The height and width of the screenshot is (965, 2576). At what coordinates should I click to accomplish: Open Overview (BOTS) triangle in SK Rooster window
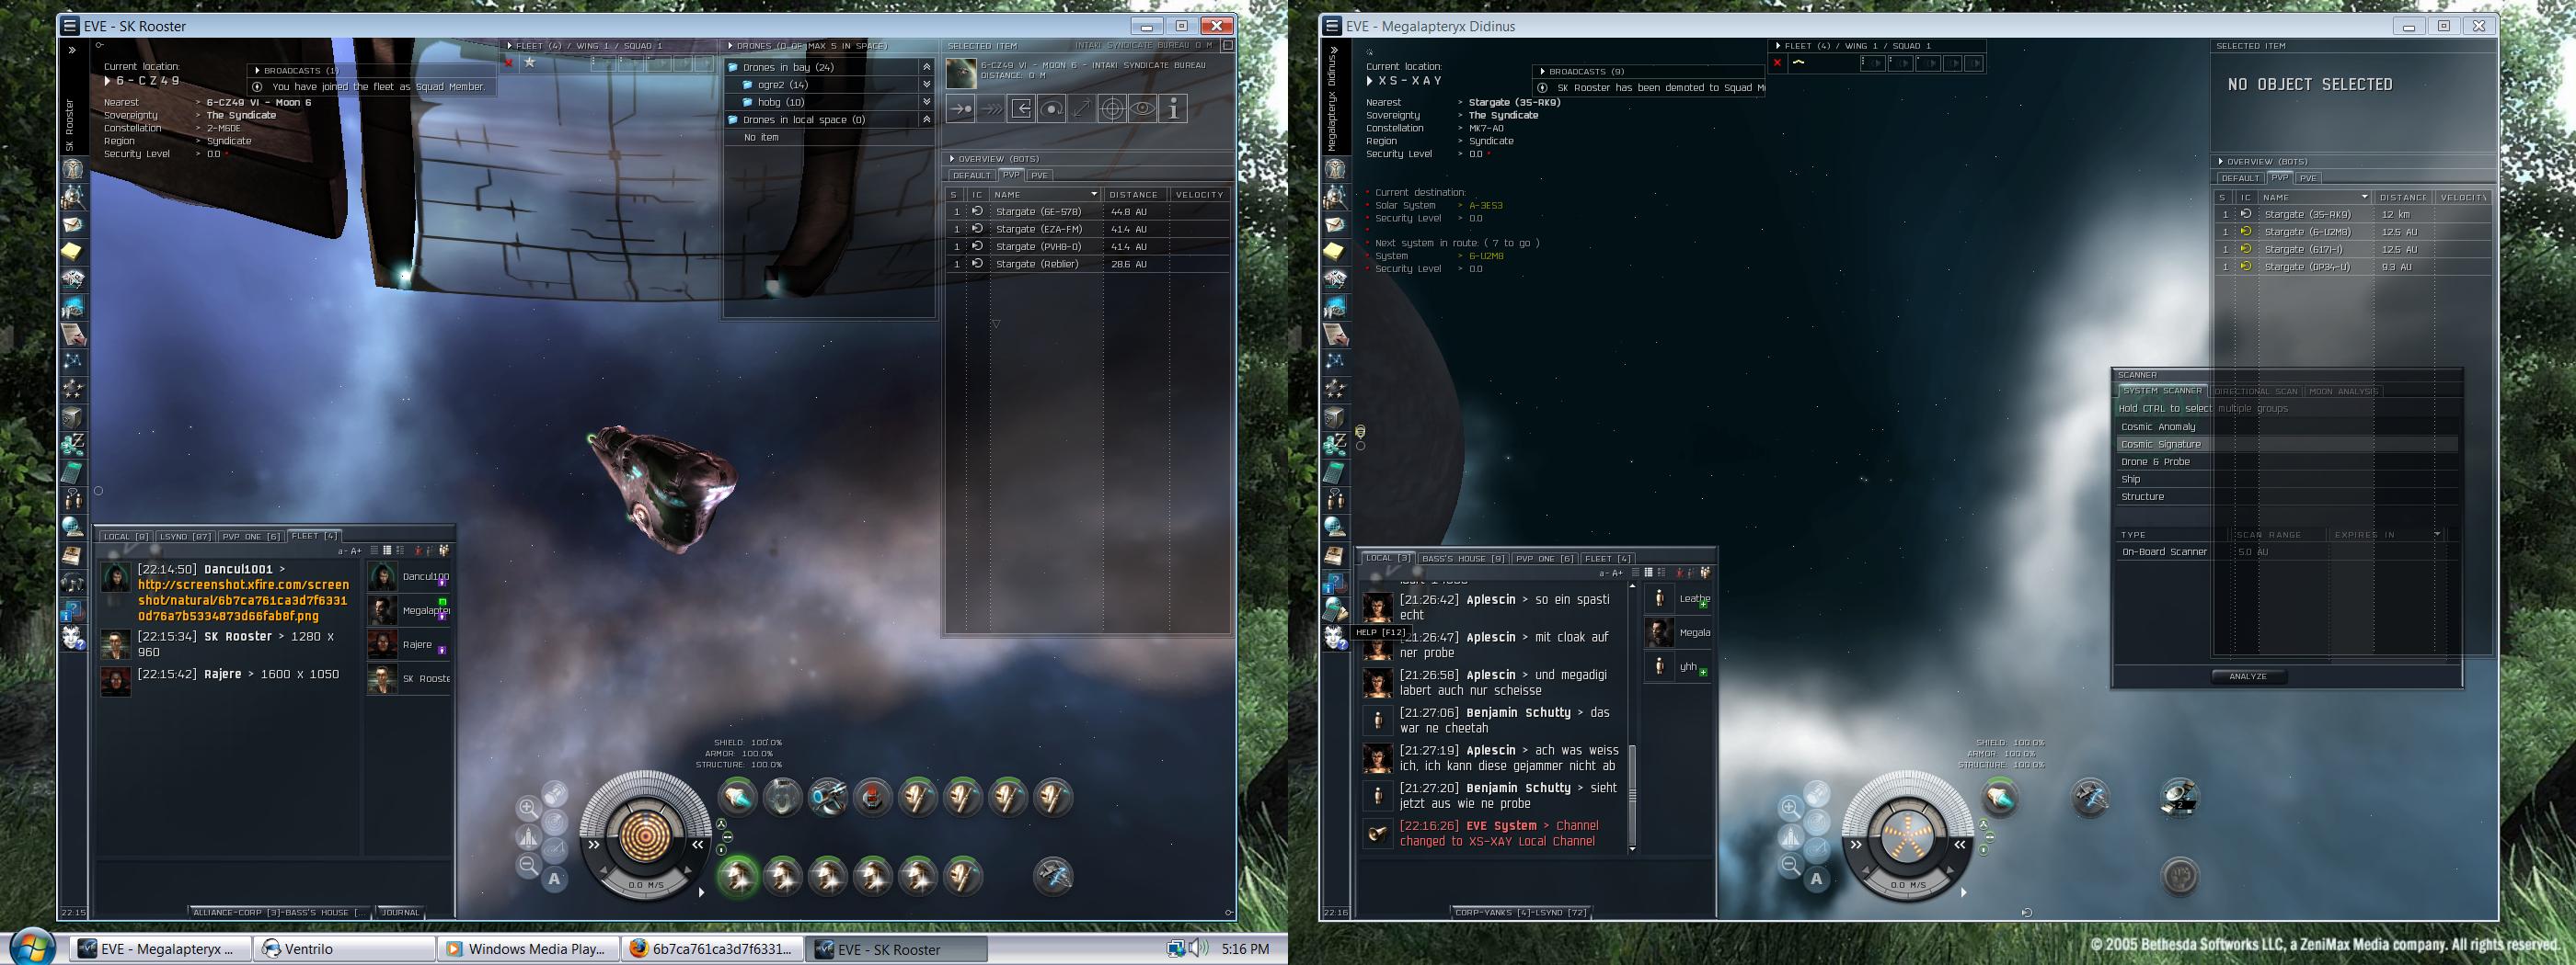pyautogui.click(x=952, y=159)
